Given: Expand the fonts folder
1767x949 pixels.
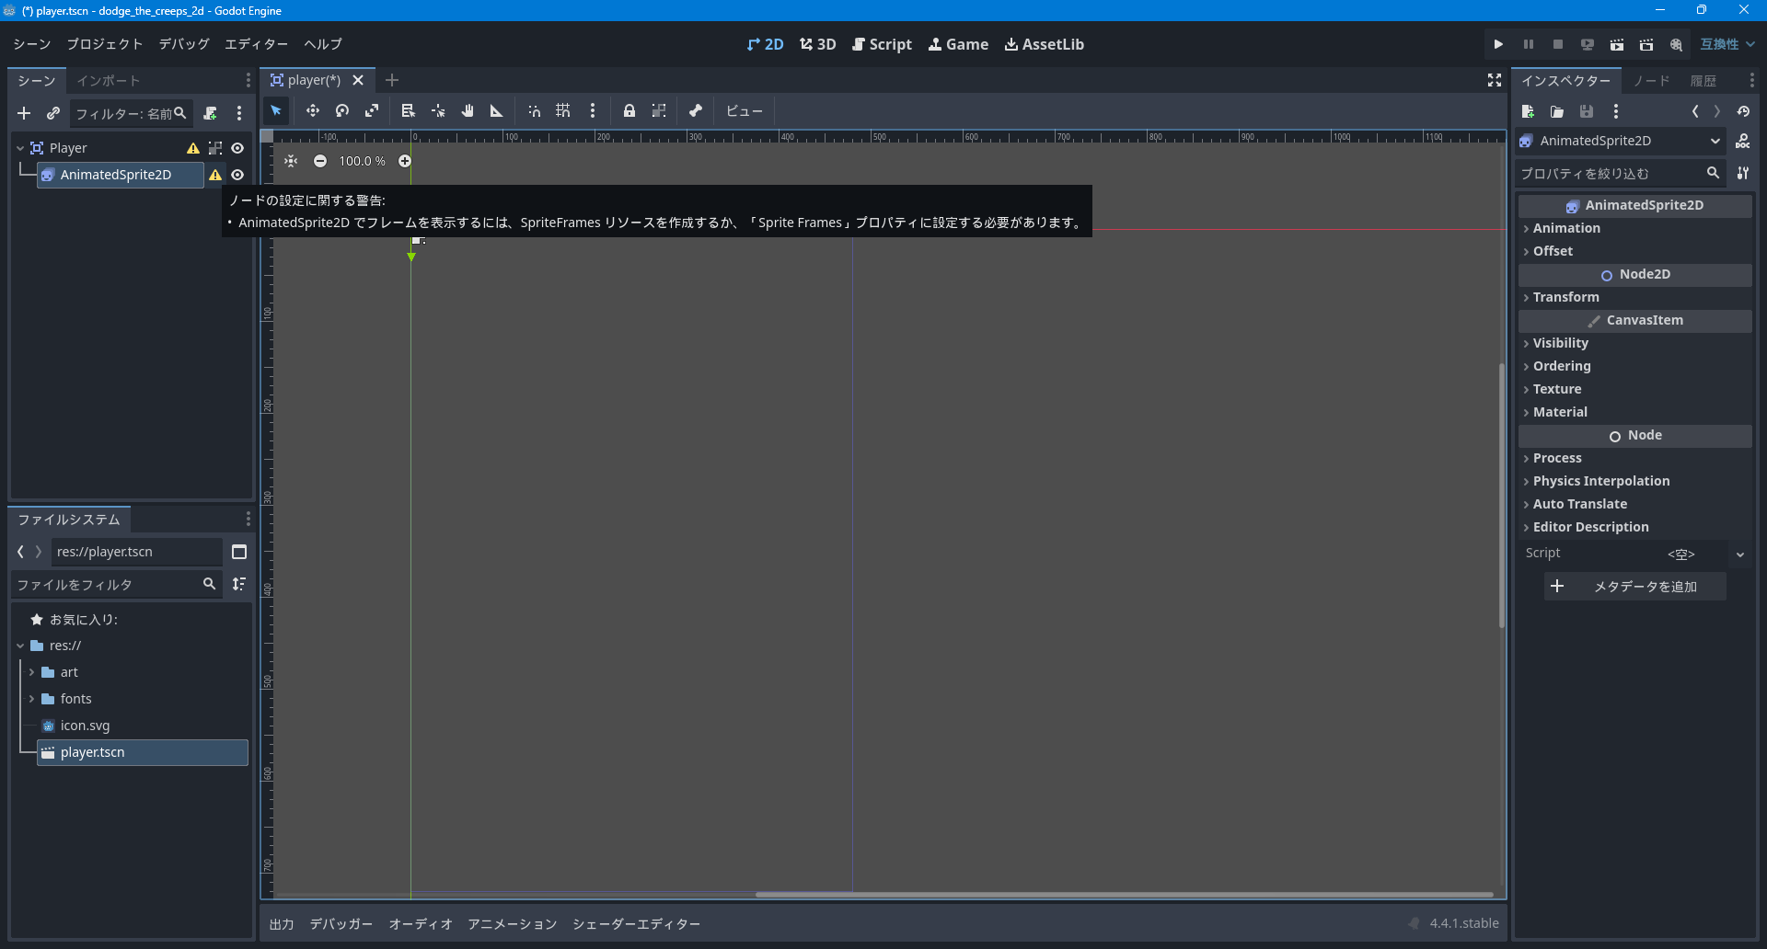Looking at the screenshot, I should click(x=31, y=699).
